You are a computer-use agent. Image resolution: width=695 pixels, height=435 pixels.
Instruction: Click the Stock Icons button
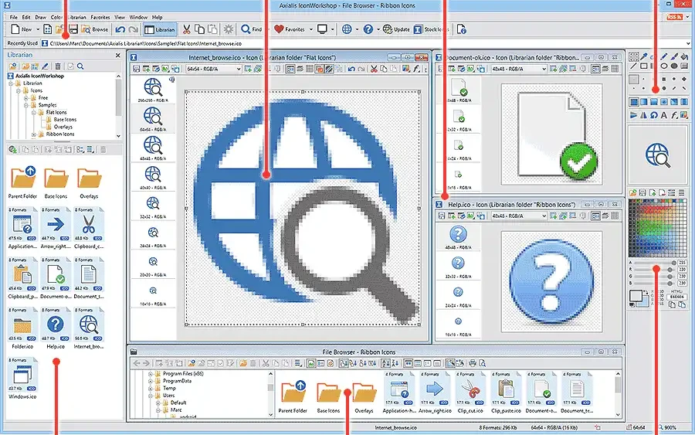431,29
